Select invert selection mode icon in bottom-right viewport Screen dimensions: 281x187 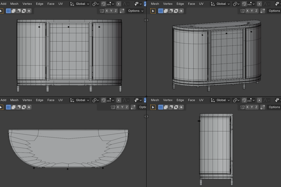point(176,107)
